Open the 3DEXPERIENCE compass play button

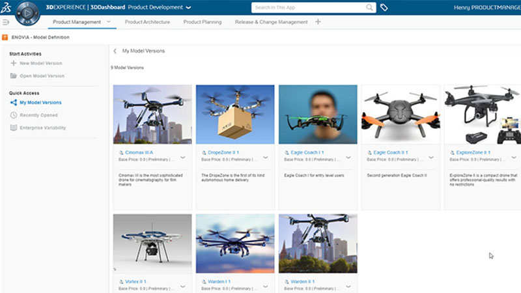pyautogui.click(x=27, y=13)
